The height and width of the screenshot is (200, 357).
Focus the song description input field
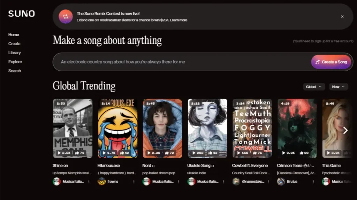point(182,62)
